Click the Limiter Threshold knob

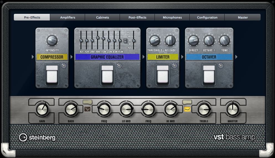point(155,40)
